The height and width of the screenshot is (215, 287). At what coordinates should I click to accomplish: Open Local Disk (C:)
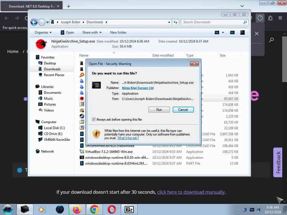click(54, 128)
